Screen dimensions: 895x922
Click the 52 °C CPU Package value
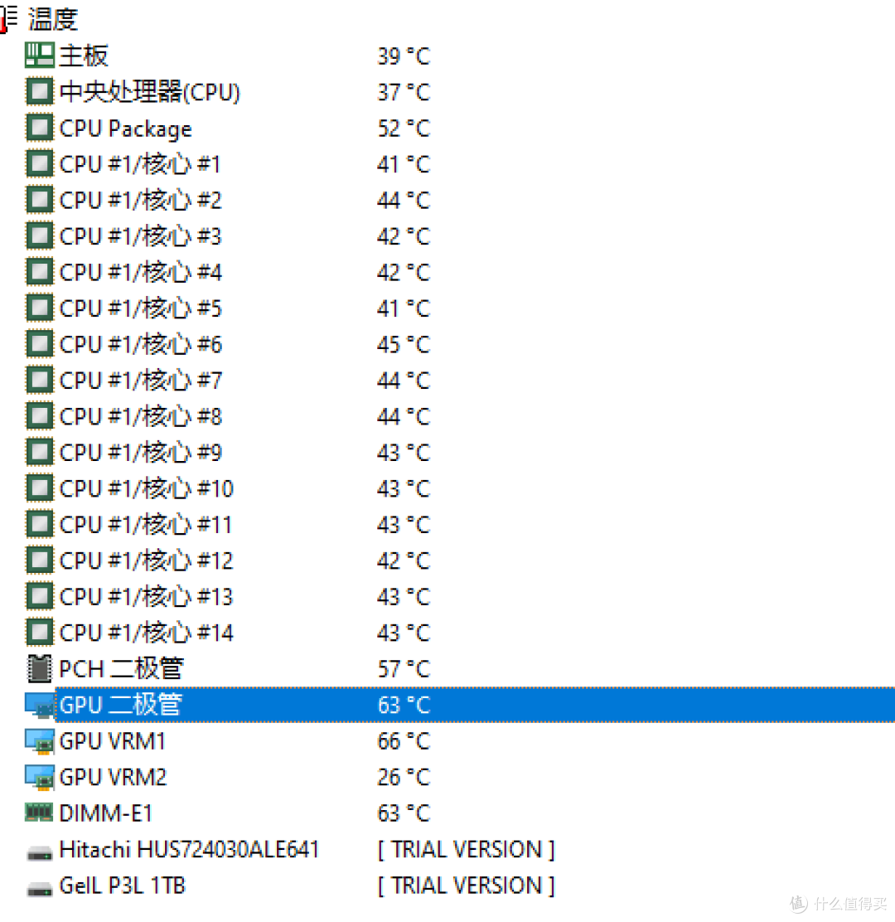(x=404, y=129)
